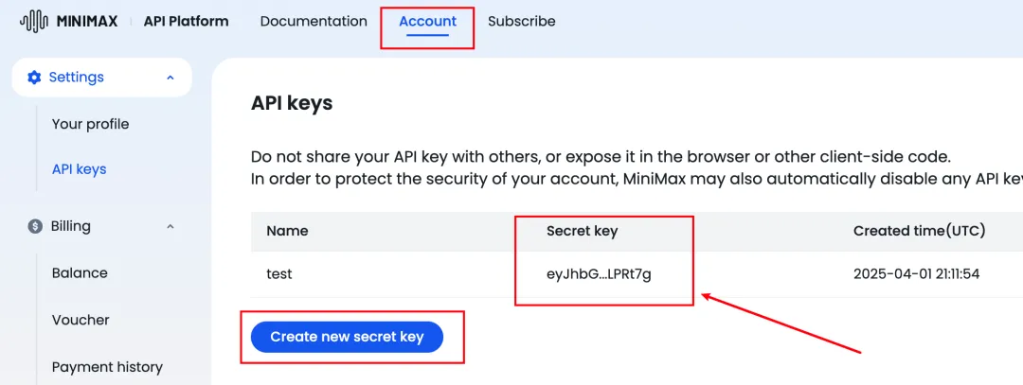The height and width of the screenshot is (385, 1023).
Task: Create new secret key
Action: [x=347, y=337]
